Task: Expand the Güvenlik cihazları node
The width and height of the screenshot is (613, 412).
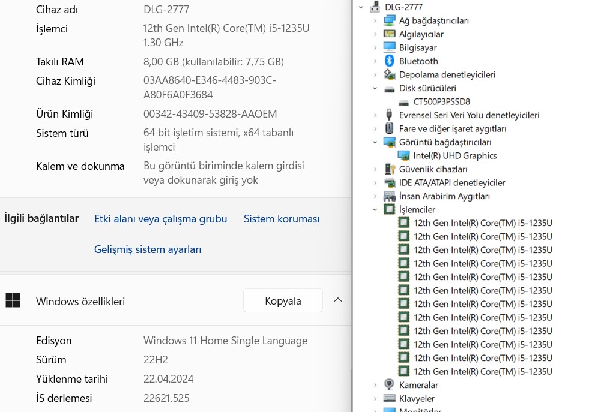Action: (x=375, y=169)
